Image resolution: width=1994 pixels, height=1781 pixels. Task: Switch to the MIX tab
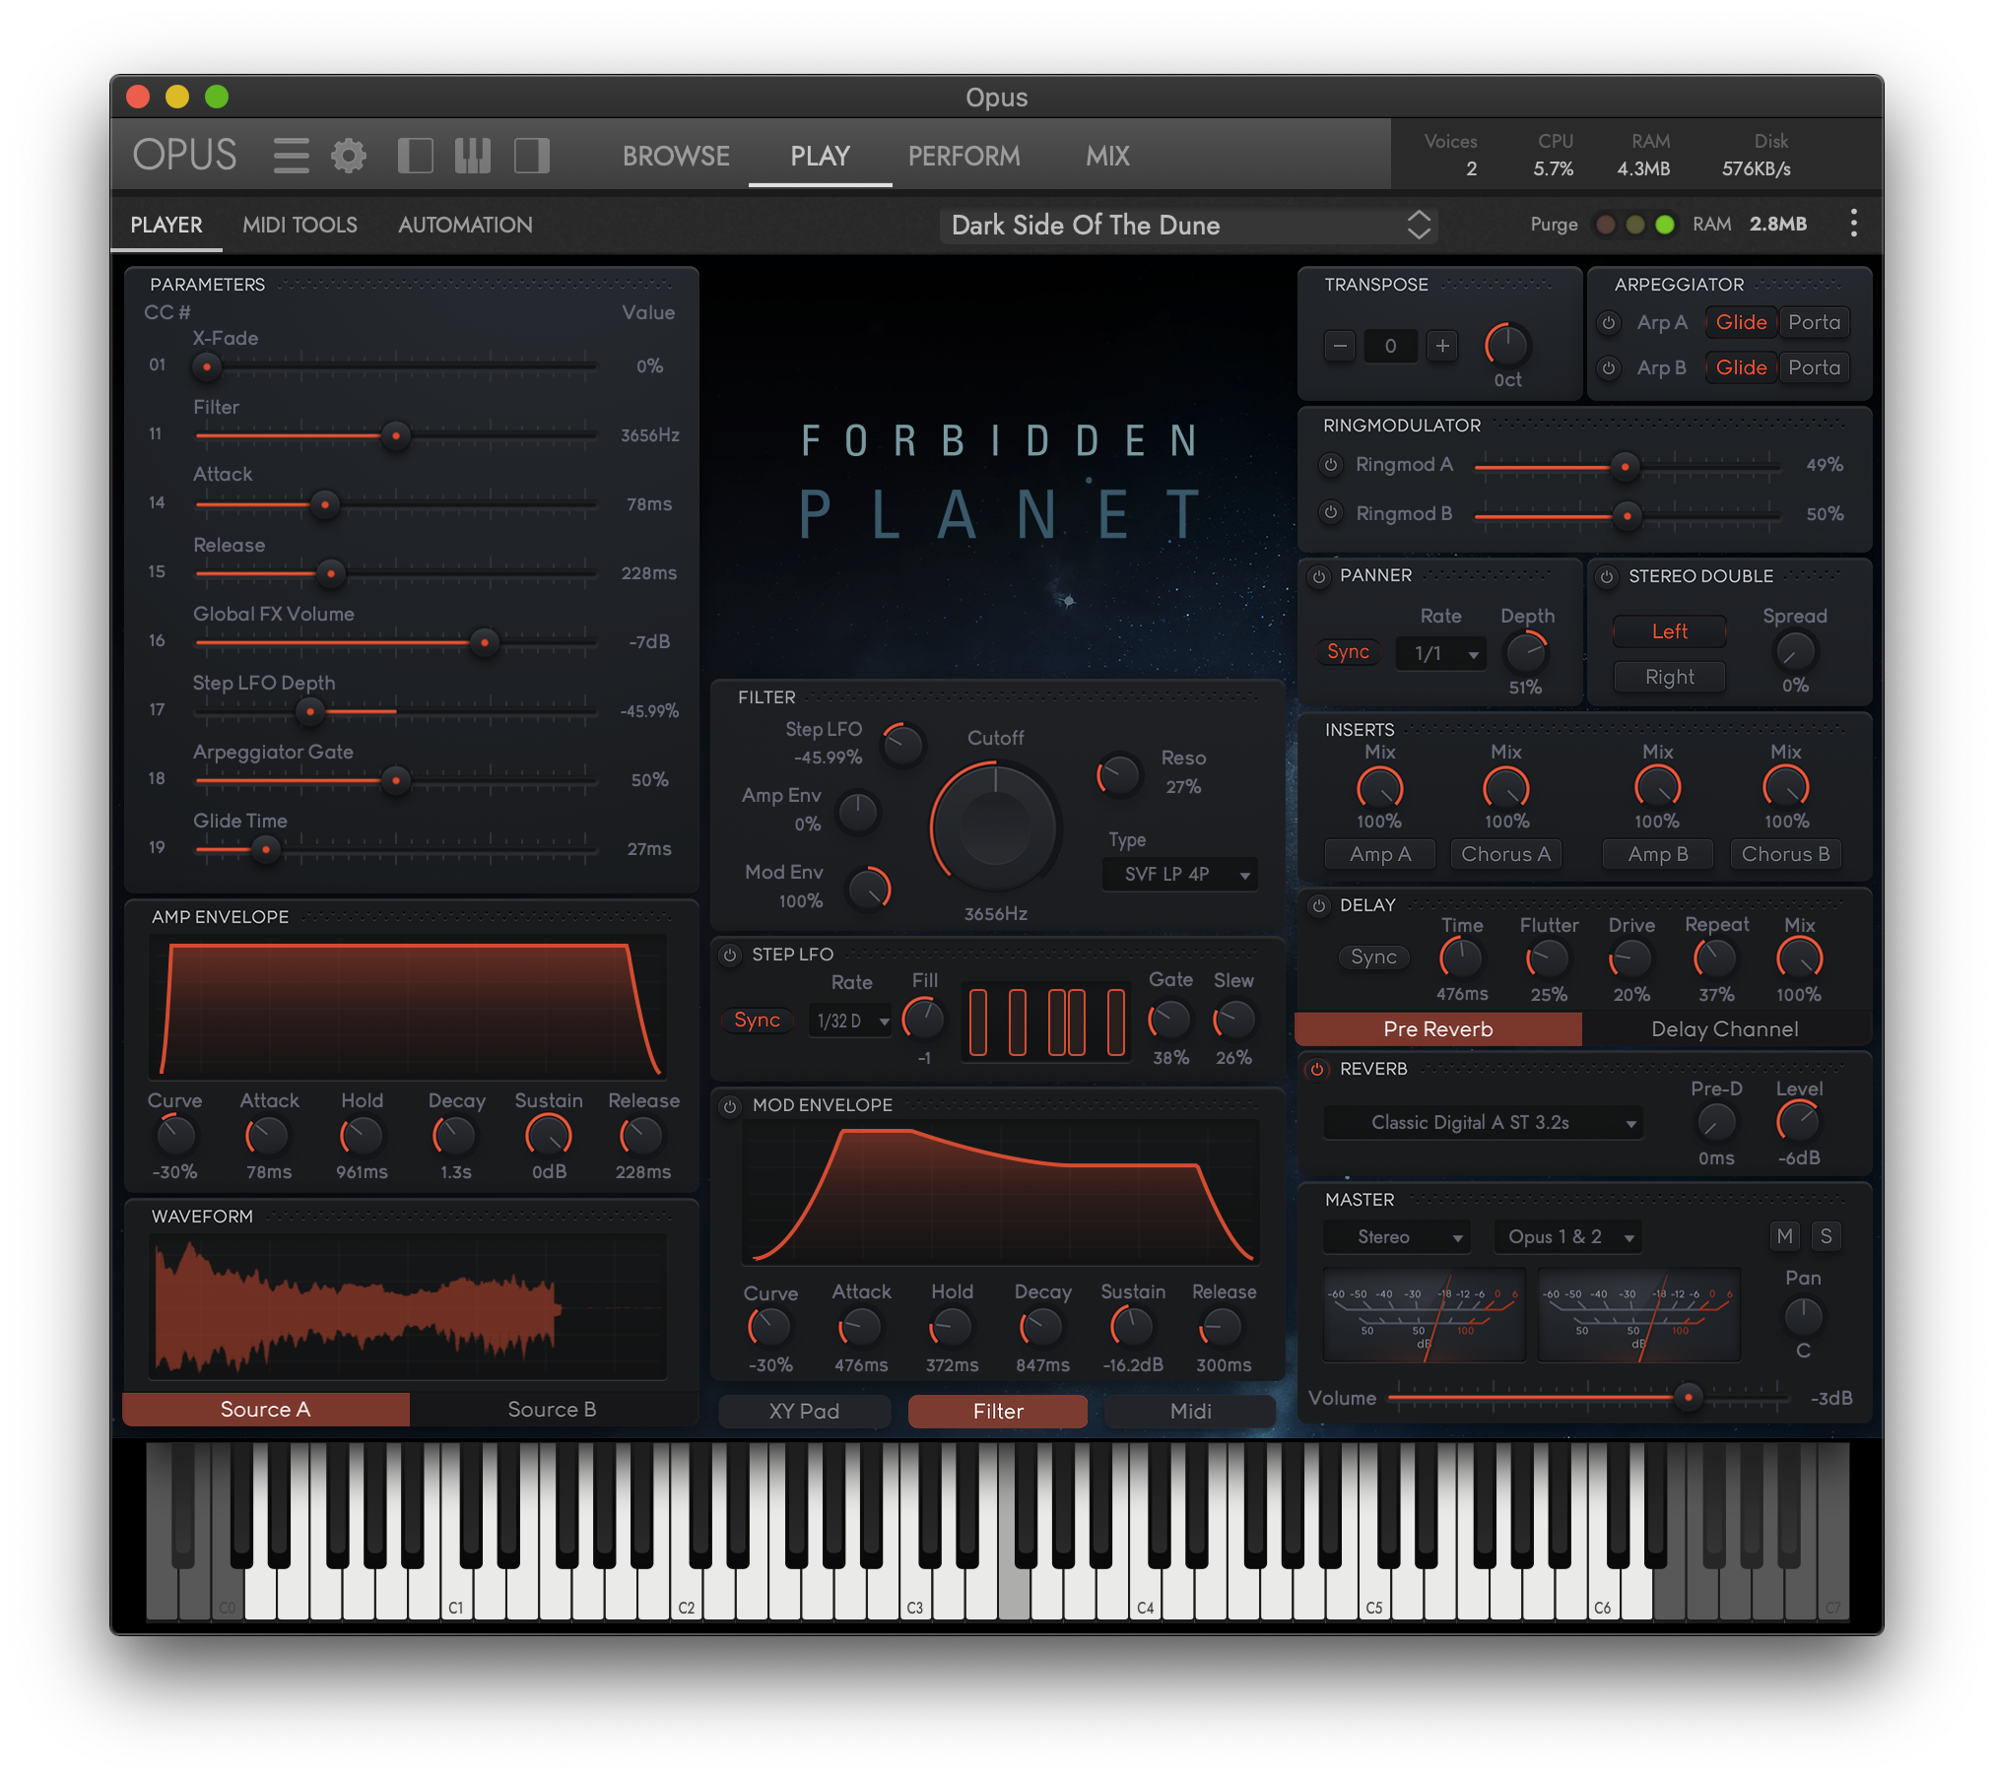click(x=1107, y=156)
